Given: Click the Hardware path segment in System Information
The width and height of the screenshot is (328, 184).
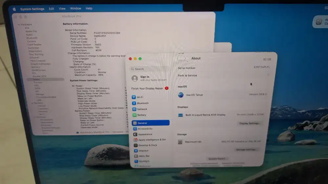Looking at the screenshot, I should point(117,132).
